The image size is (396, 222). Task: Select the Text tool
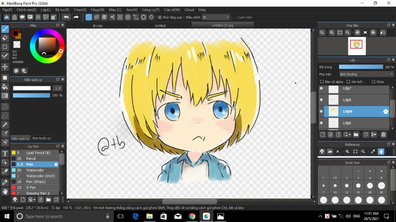(x=5, y=153)
